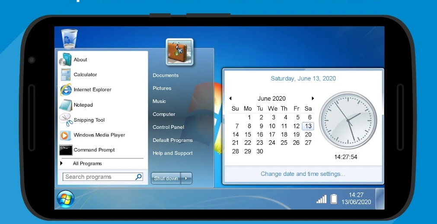Click the battery tray icon
The height and width of the screenshot is (224, 437).
334,199
